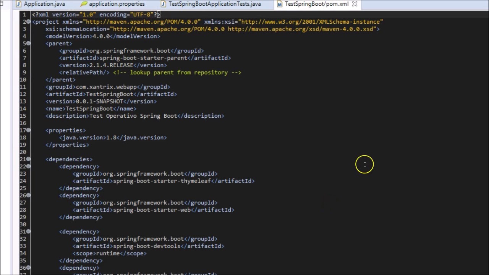Click the java.version value '1.8'
Screen dimensions: 489x275
[111, 137]
